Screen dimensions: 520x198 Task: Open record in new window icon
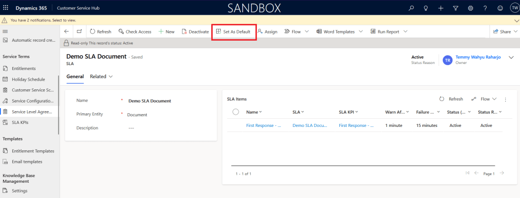pos(79,31)
